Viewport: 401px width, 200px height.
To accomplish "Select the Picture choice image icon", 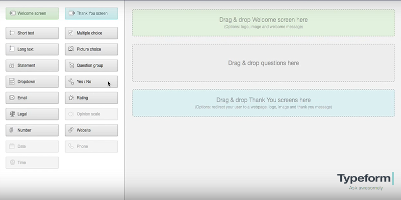I will 71,49.
